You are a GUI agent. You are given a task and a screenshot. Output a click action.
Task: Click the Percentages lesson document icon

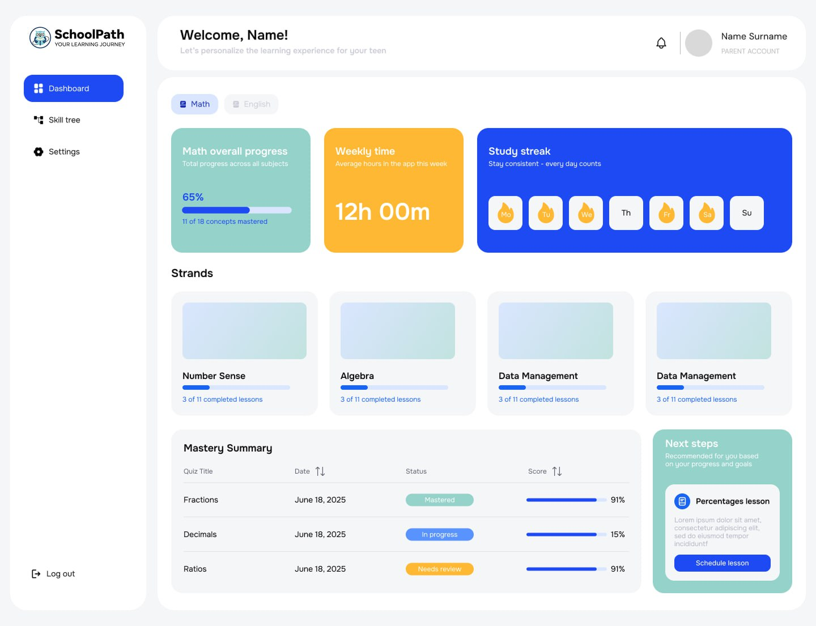pos(682,501)
